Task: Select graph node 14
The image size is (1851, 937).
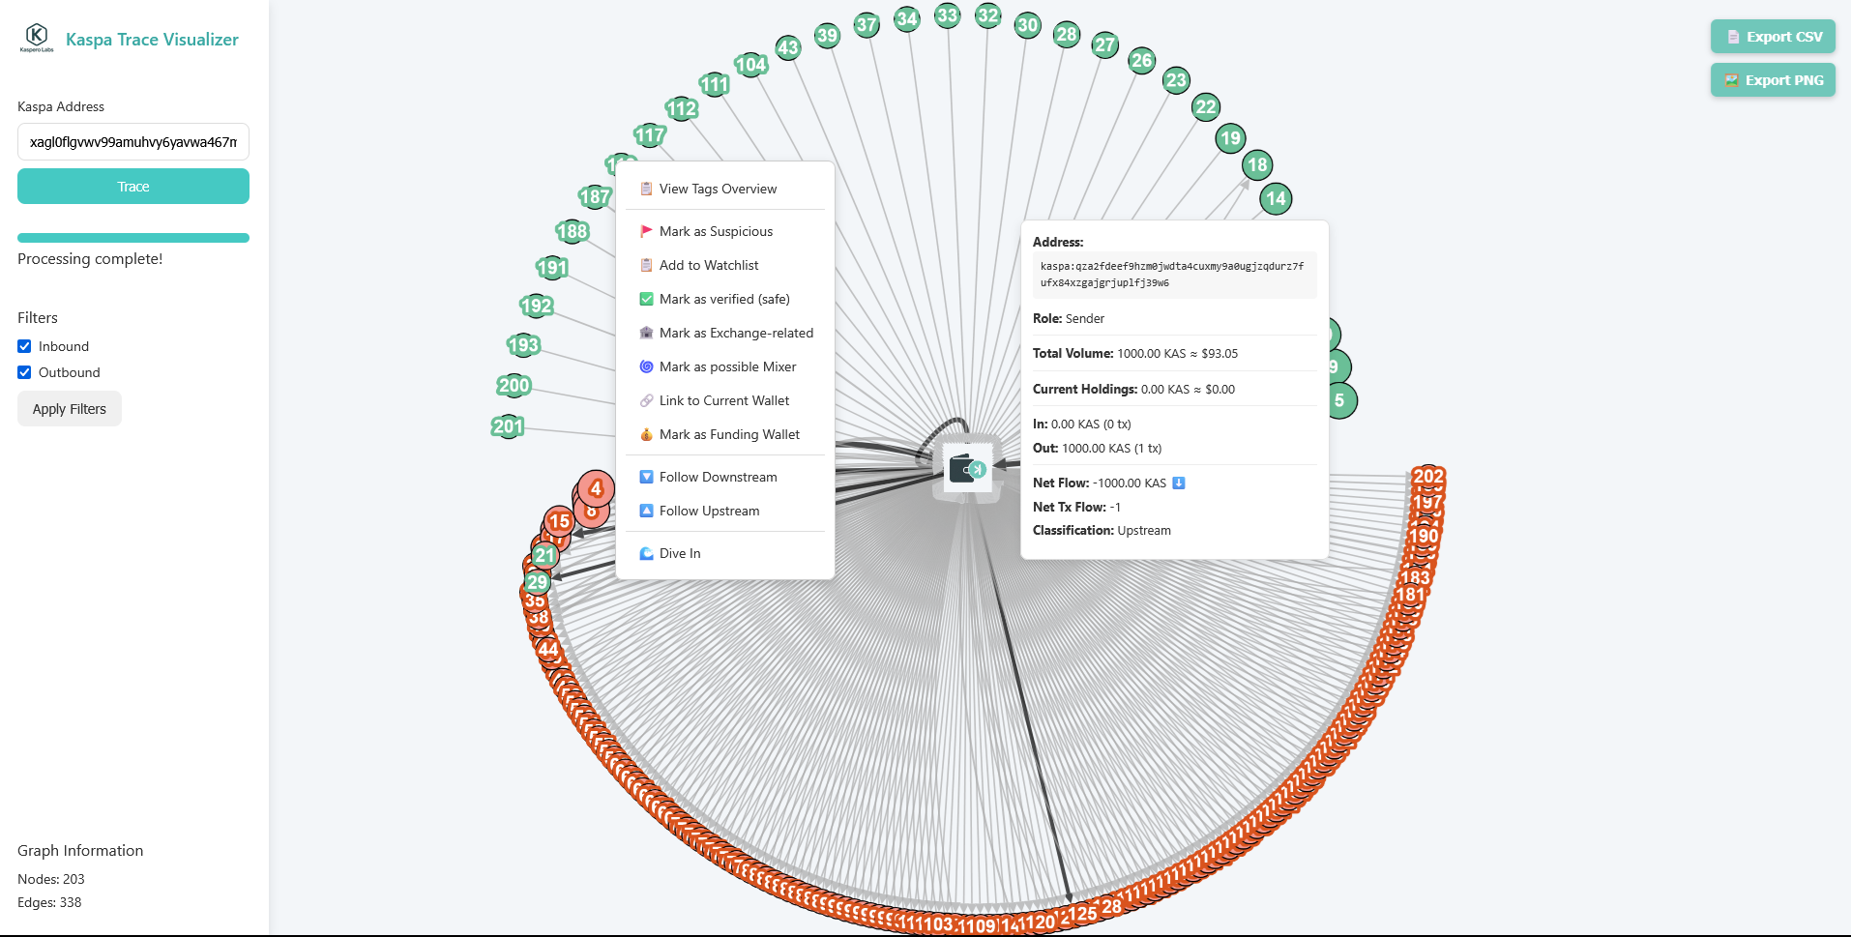Action: pos(1277,198)
